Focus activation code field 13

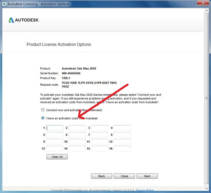point(54,148)
